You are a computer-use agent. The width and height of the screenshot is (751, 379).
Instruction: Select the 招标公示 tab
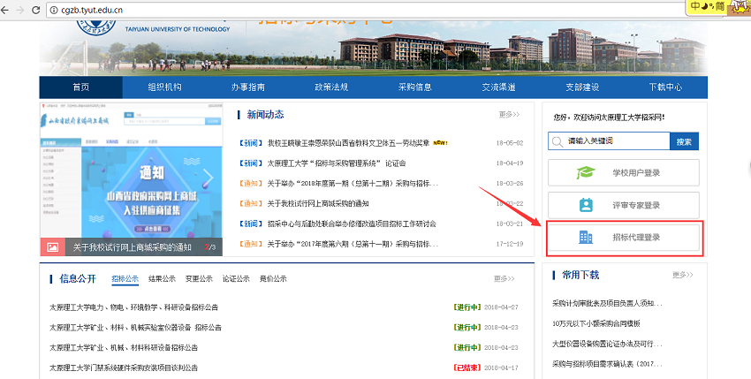pos(125,279)
